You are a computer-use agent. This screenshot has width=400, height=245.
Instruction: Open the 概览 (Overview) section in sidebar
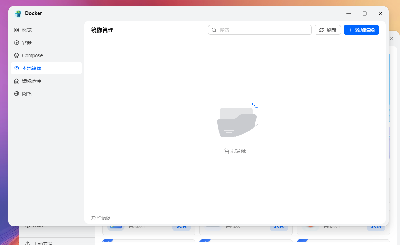pyautogui.click(x=27, y=30)
